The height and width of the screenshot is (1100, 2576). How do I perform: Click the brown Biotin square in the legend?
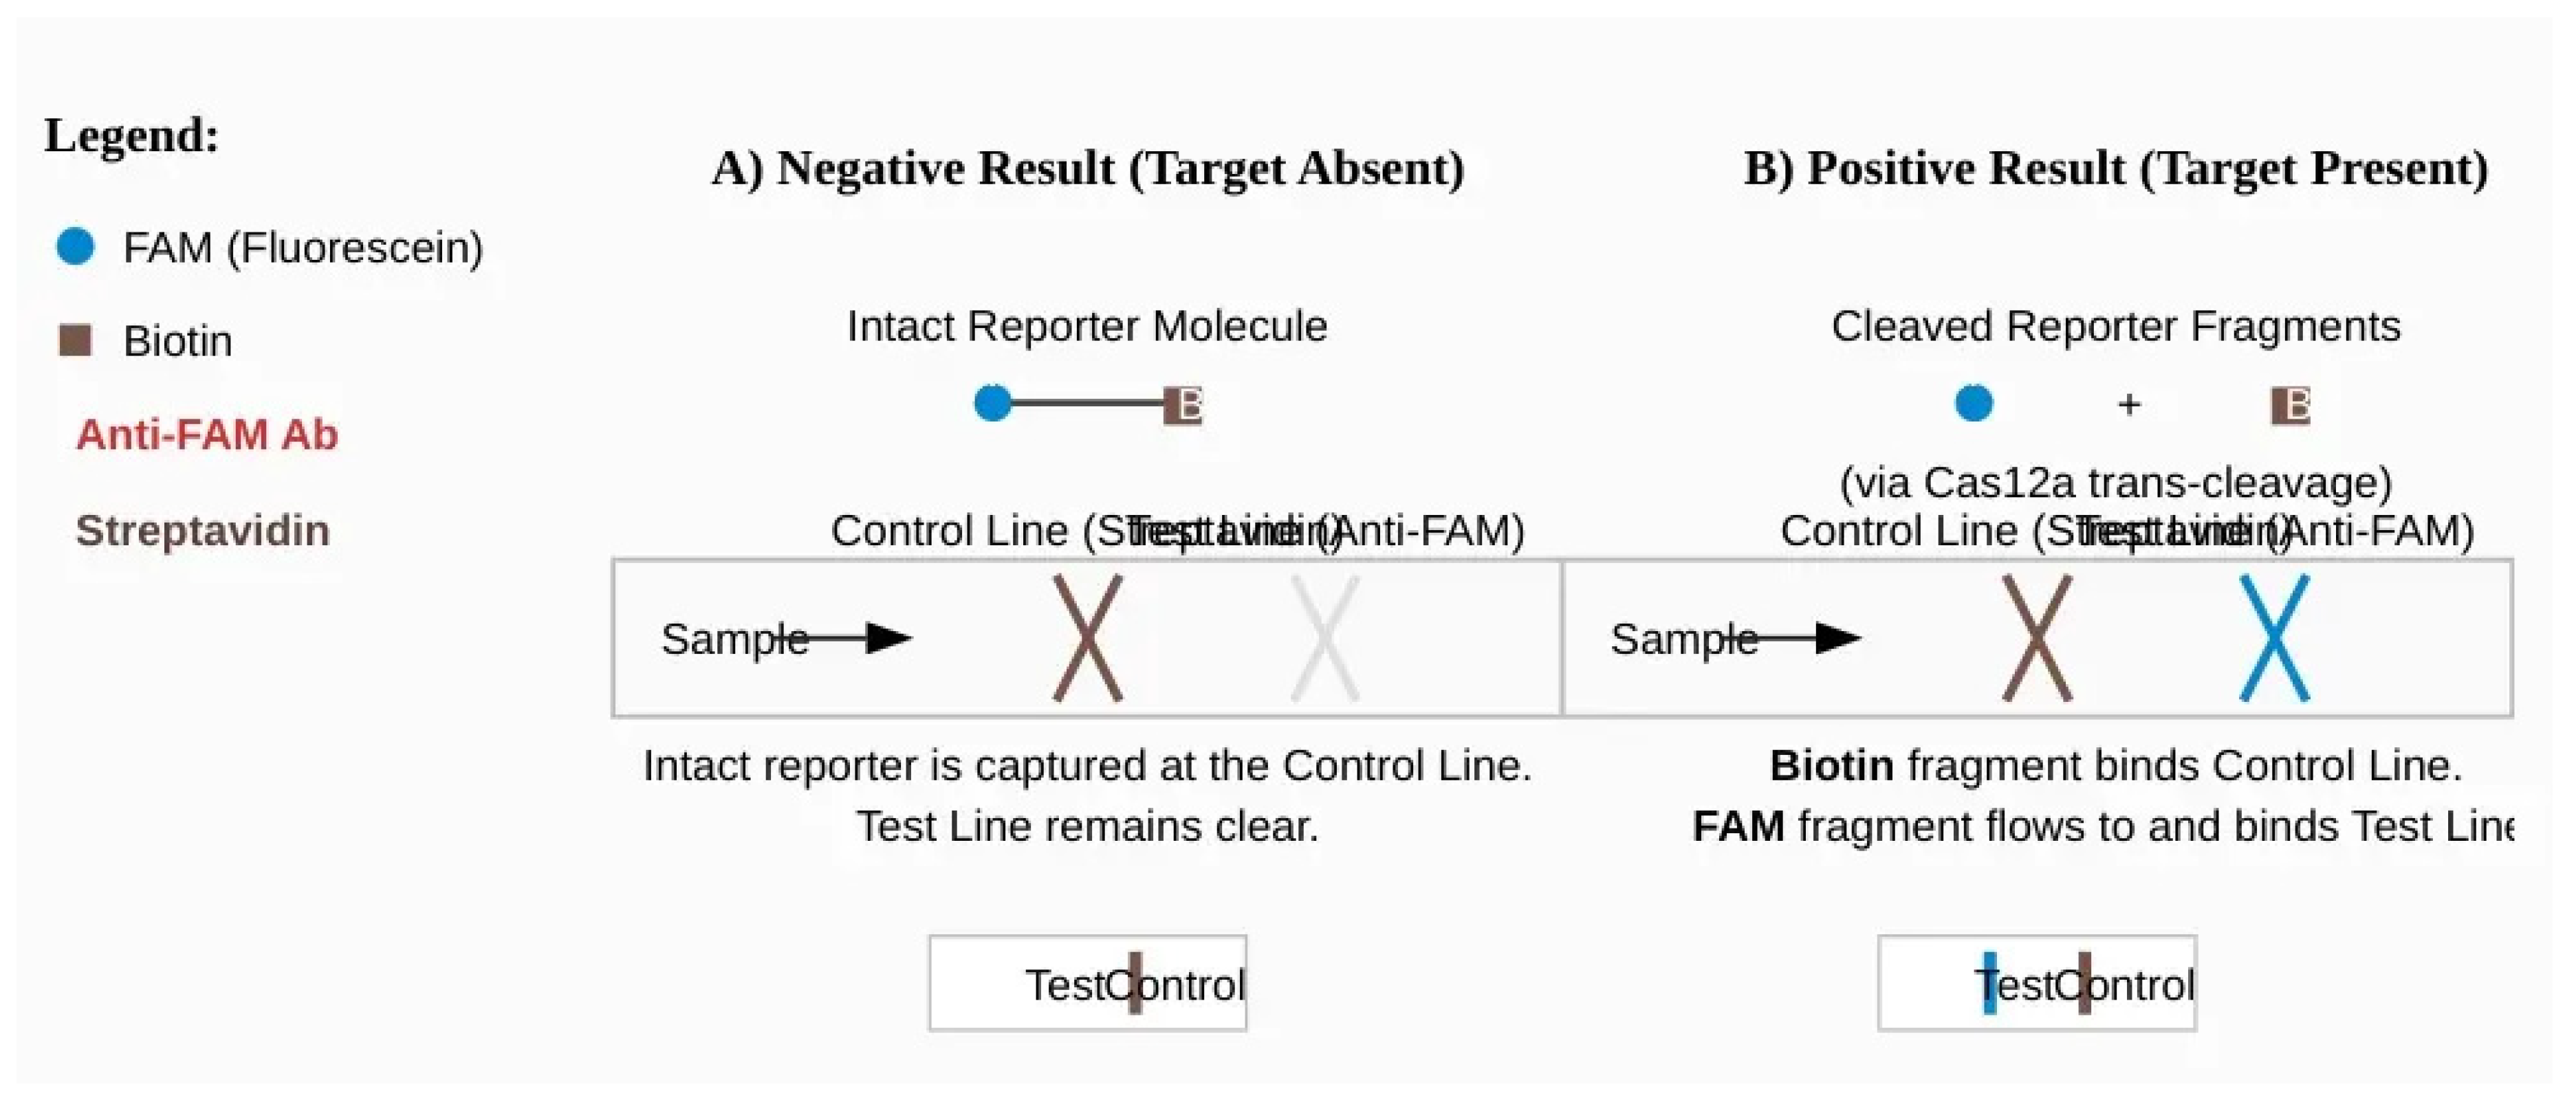point(76,340)
